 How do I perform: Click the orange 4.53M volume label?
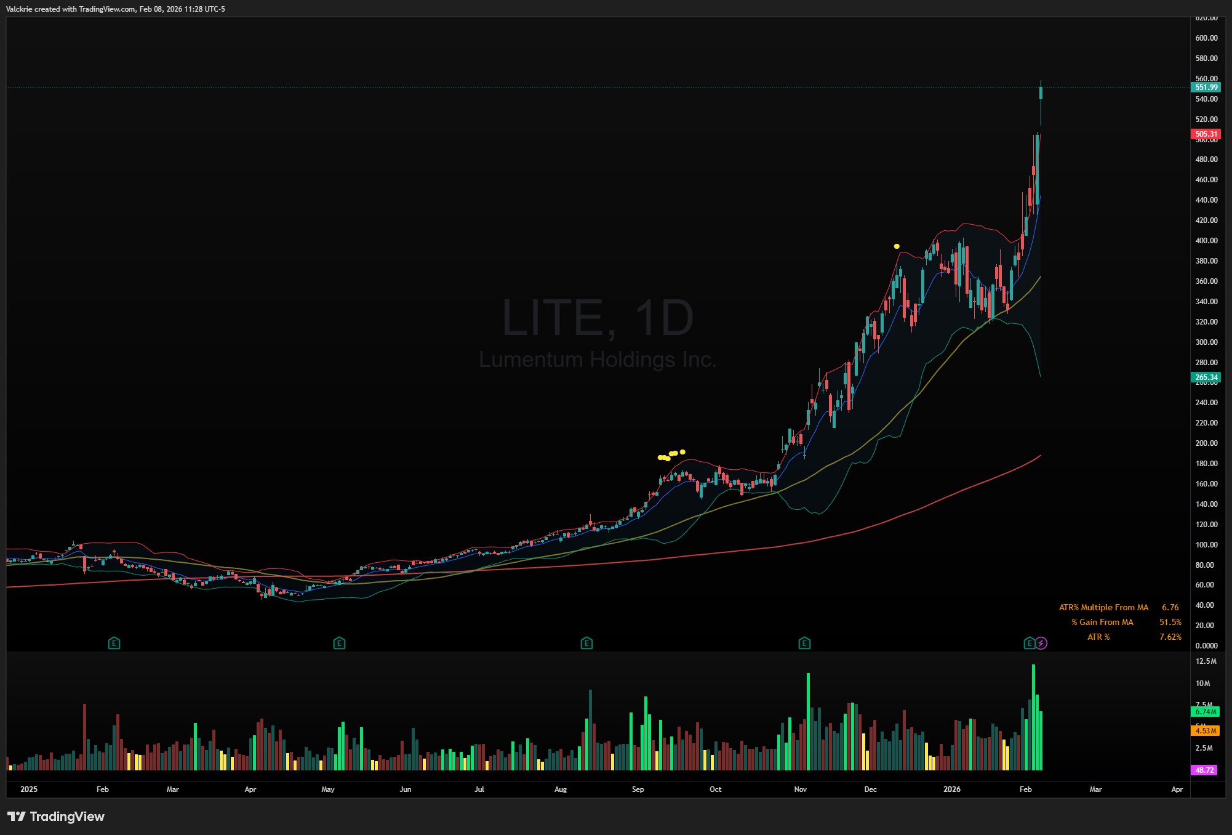[x=1206, y=731]
